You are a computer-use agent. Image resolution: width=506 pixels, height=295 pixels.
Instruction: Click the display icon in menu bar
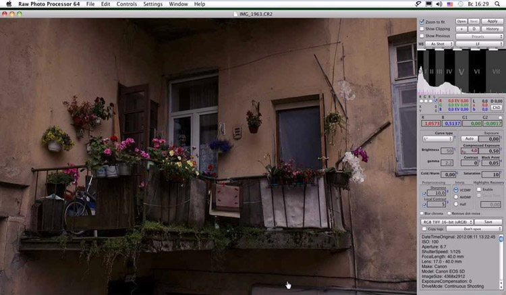click(x=428, y=4)
